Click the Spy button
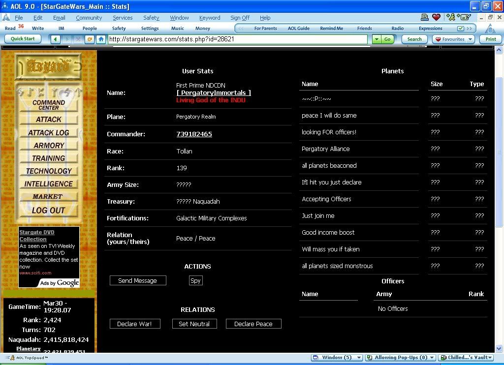This screenshot has width=504, height=365. [195, 280]
